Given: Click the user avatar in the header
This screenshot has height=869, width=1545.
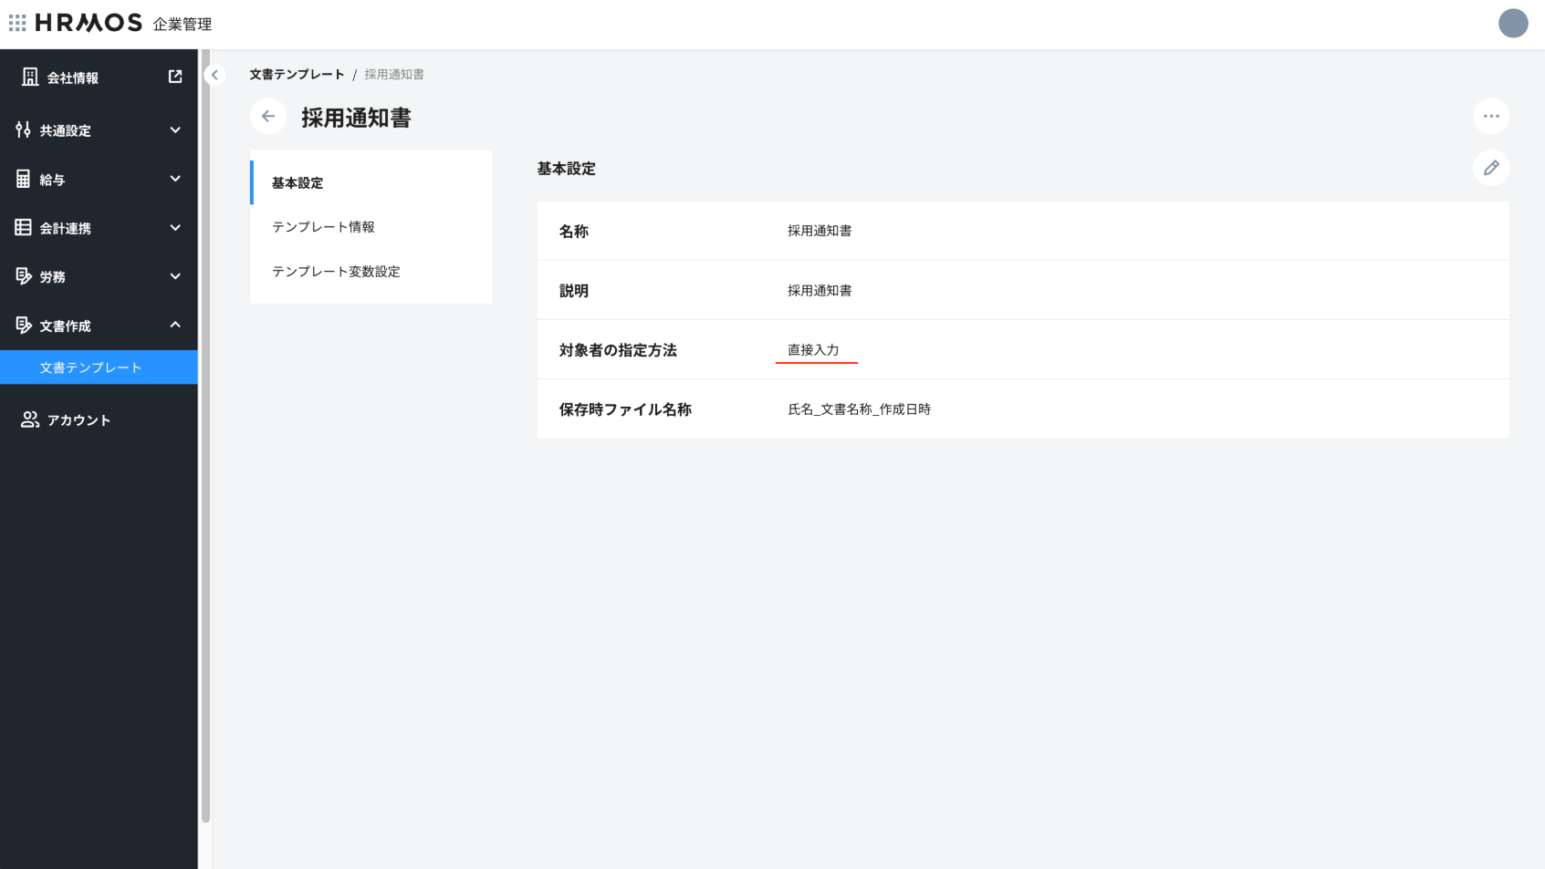Looking at the screenshot, I should 1512,24.
